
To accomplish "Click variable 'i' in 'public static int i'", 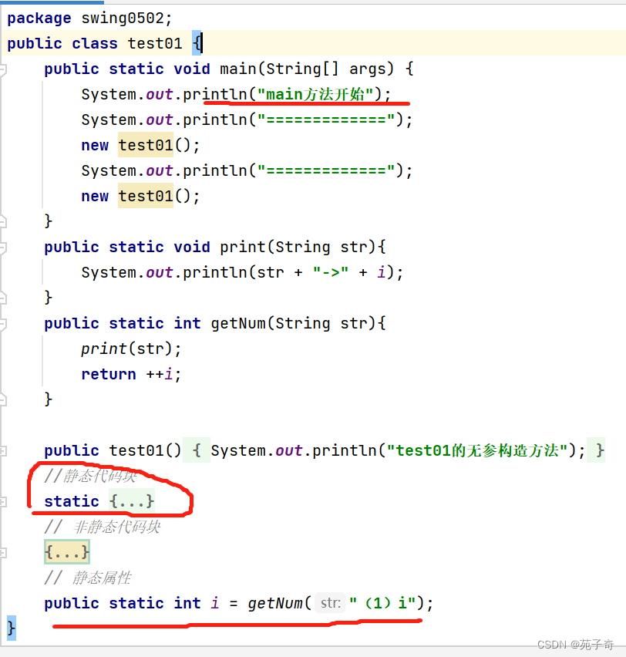I will coord(215,603).
